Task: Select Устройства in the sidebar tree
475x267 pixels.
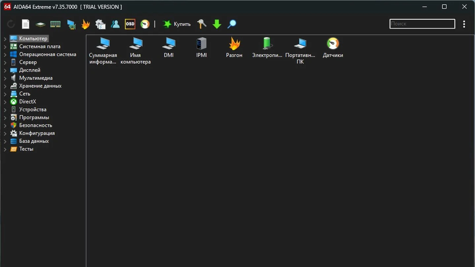Action: 28,110
